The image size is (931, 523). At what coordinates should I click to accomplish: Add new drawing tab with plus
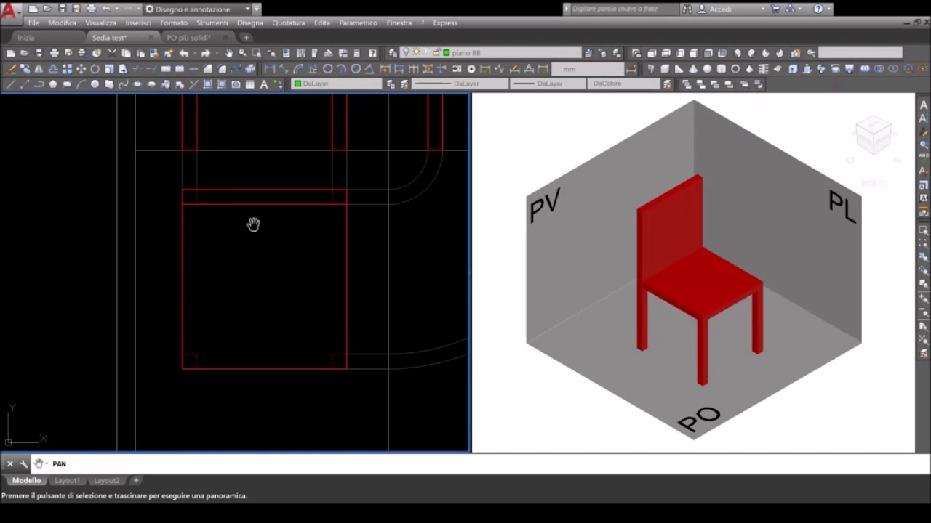pos(246,37)
